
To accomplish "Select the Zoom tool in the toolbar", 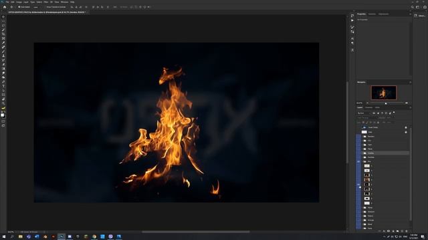I will pyautogui.click(x=3, y=103).
